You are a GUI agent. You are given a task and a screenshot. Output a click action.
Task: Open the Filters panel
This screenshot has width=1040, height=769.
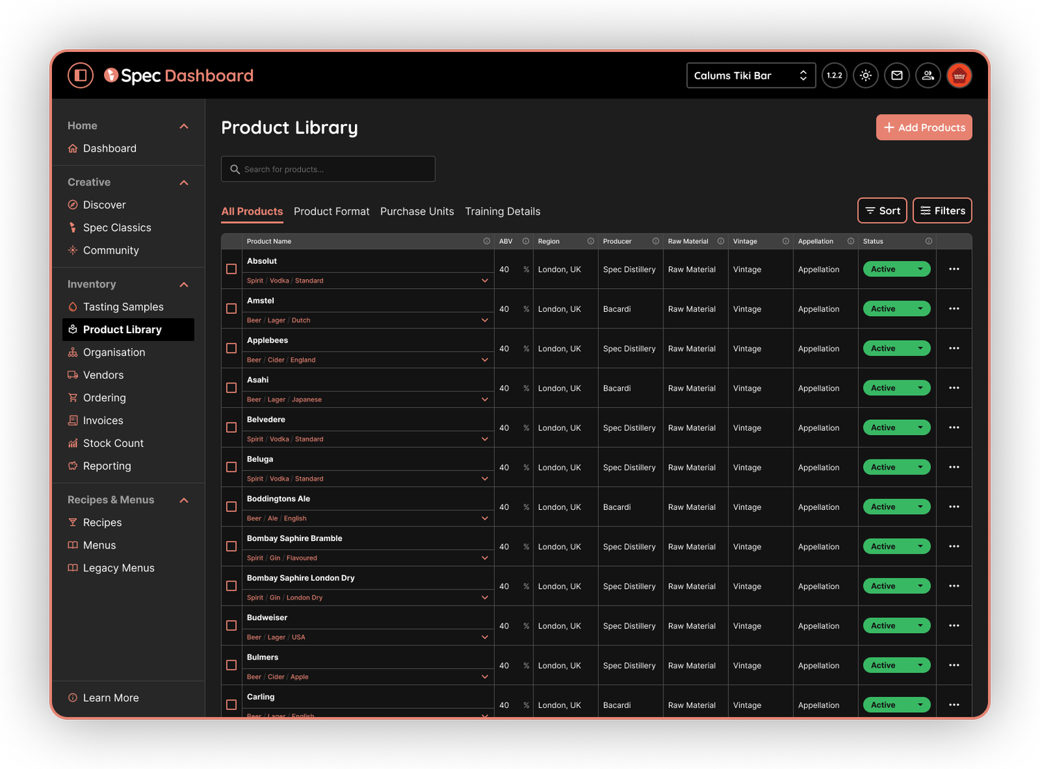point(942,211)
